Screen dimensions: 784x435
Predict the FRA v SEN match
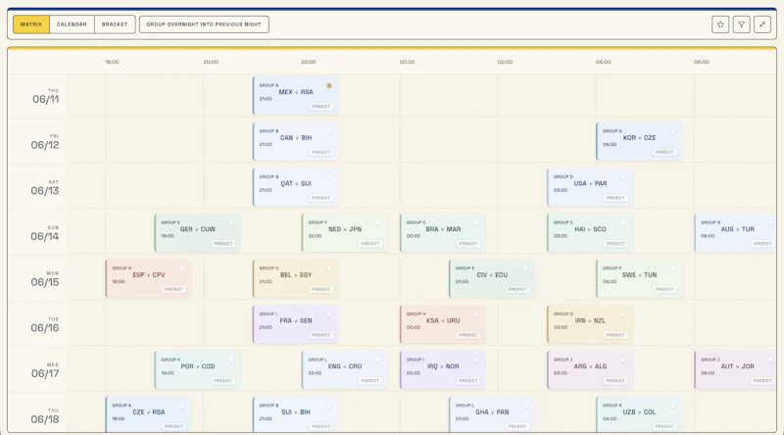click(321, 335)
